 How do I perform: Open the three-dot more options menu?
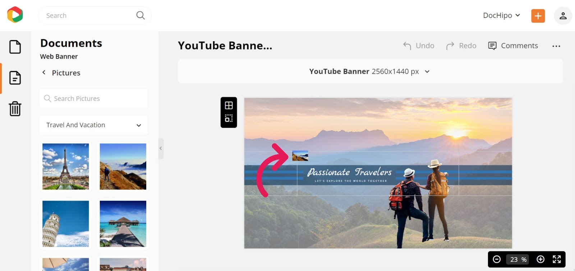click(556, 46)
